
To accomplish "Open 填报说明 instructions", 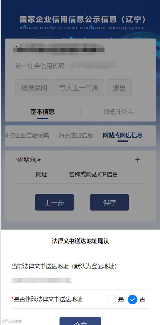I will [x=34, y=88].
